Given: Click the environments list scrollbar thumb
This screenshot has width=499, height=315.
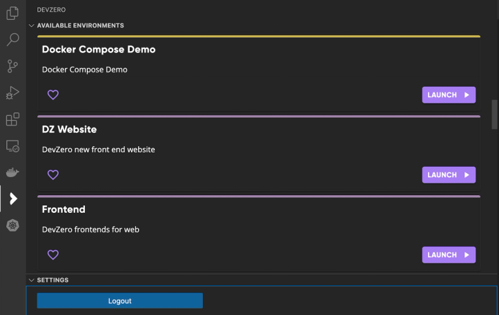Looking at the screenshot, I should coord(494,114).
